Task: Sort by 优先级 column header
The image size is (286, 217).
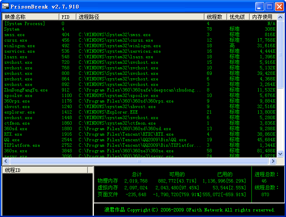Action: point(238,17)
